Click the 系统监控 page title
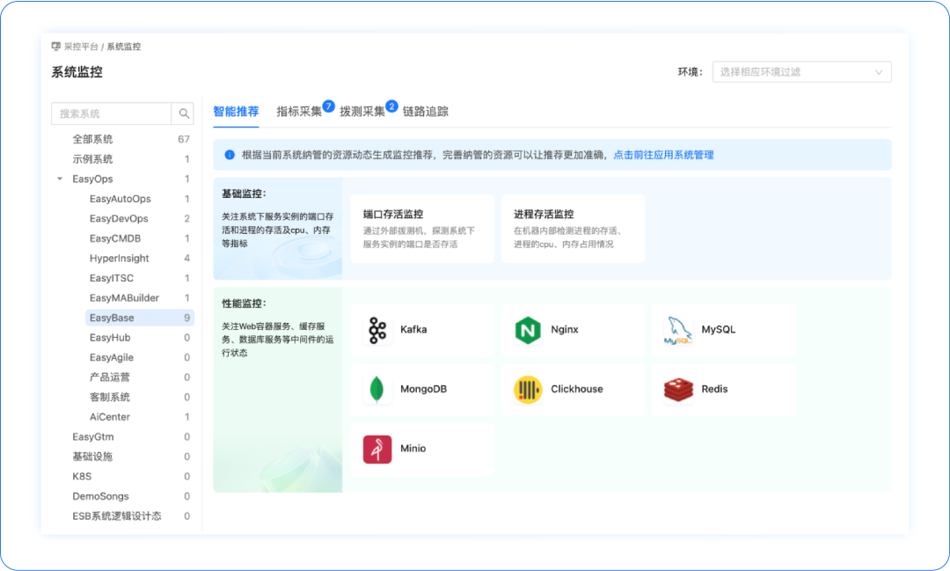 77,72
